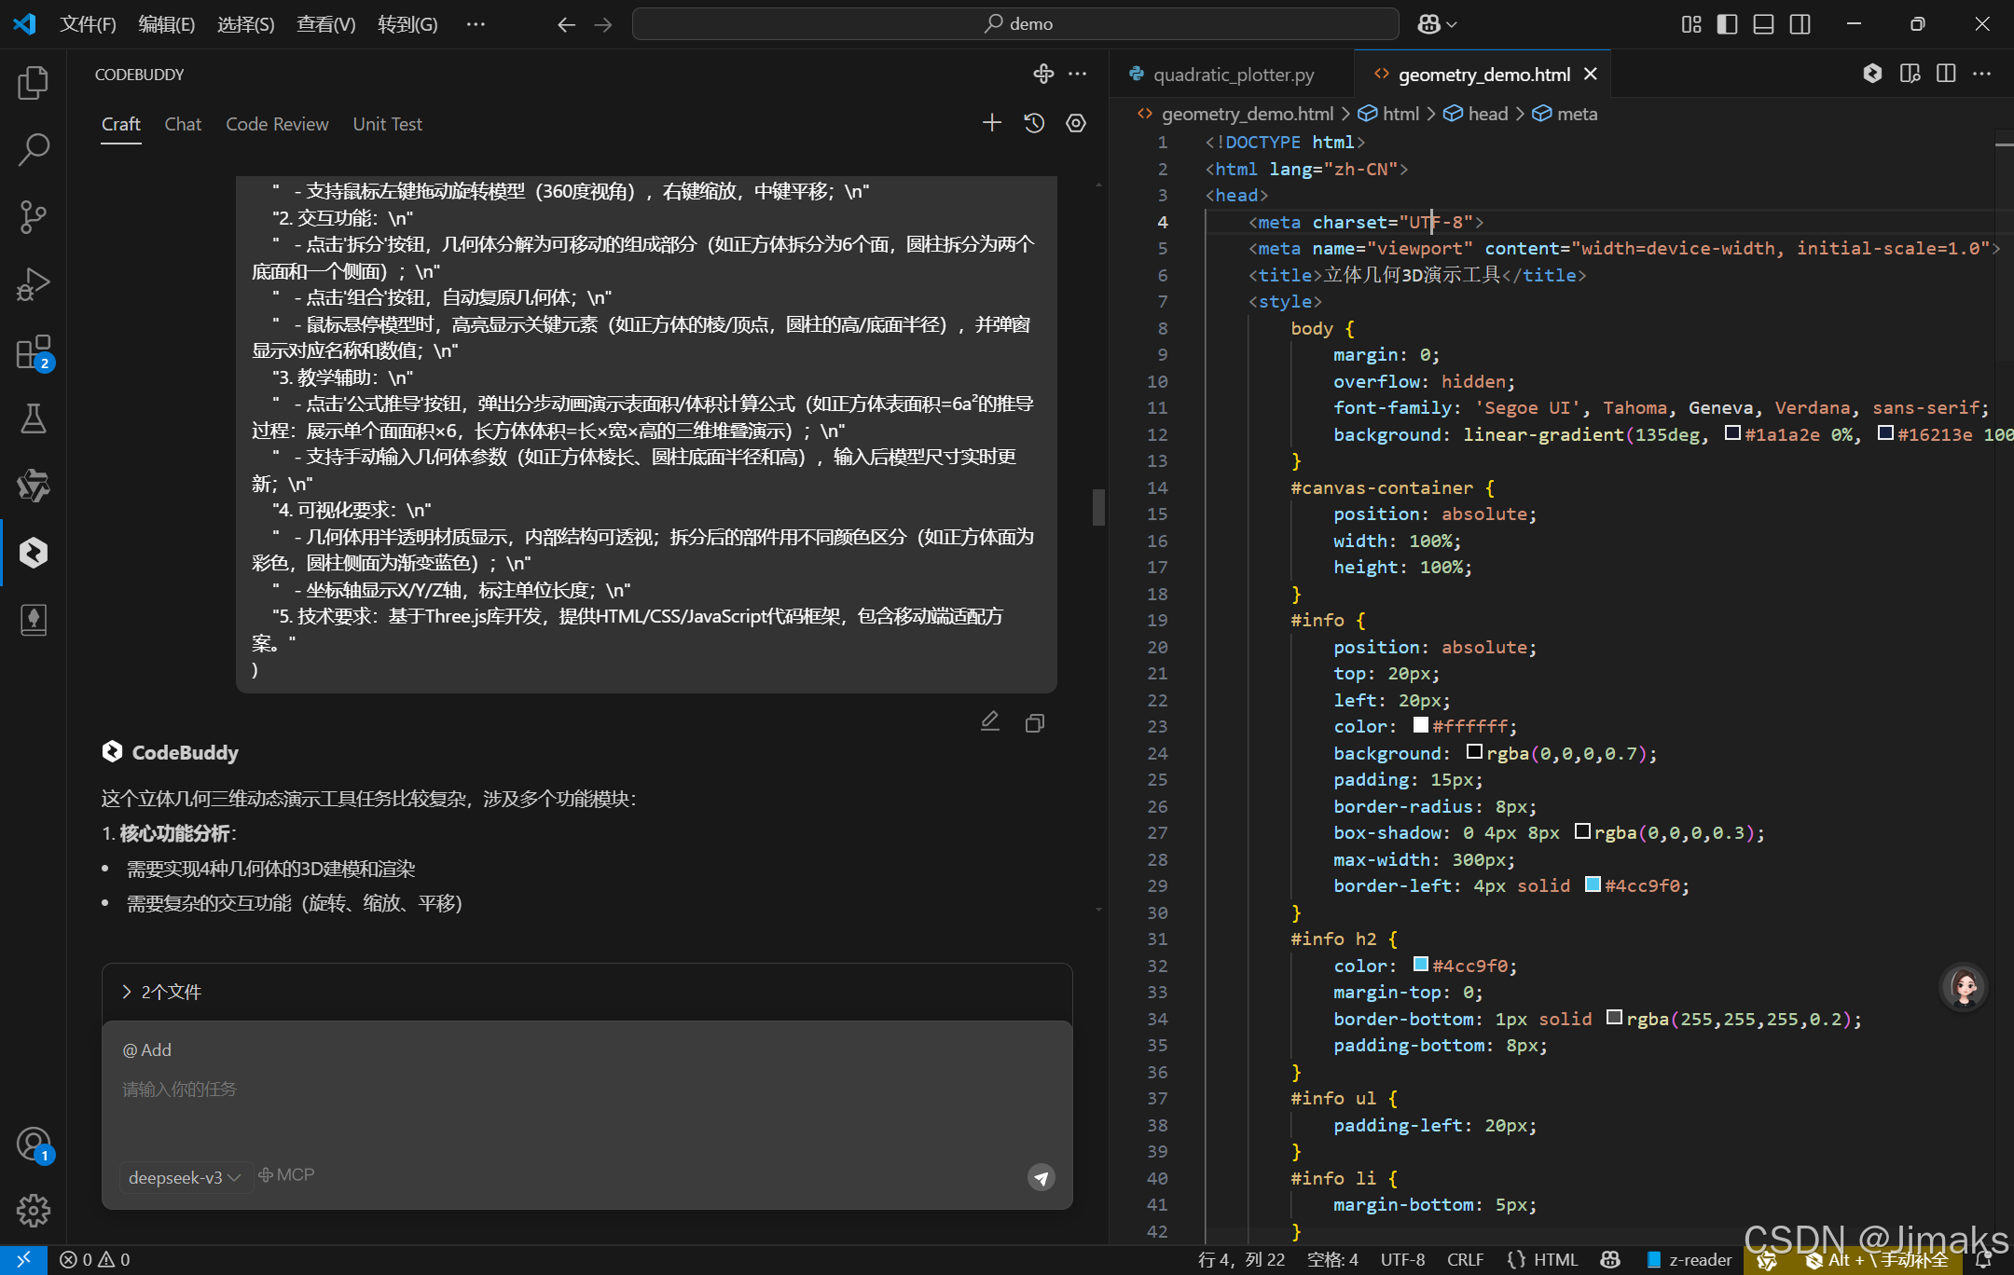
Task: Copy the user prompt message
Action: (1034, 723)
